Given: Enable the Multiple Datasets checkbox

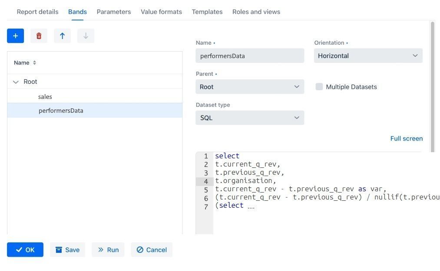Looking at the screenshot, I should (x=319, y=87).
